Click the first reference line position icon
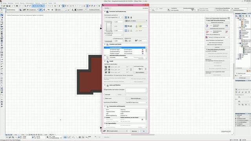 coord(126,41)
